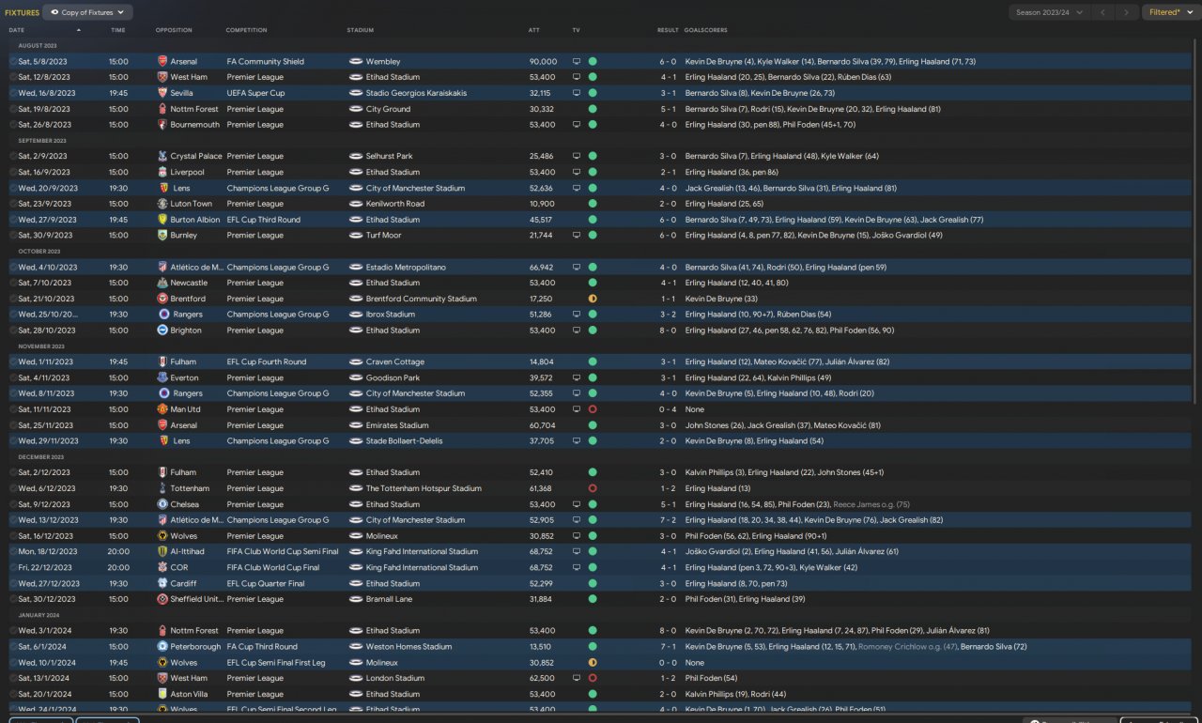Click the TV icon on Sevilla fixture
The image size is (1202, 723).
[x=577, y=93]
